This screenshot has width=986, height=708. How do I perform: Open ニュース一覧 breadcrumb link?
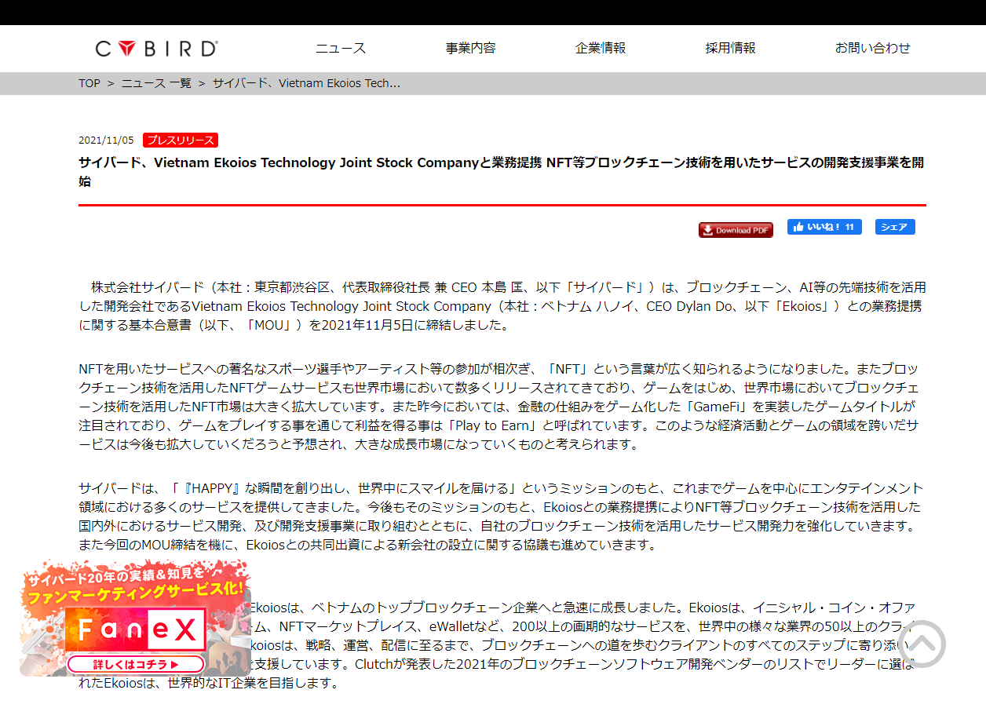tap(156, 83)
